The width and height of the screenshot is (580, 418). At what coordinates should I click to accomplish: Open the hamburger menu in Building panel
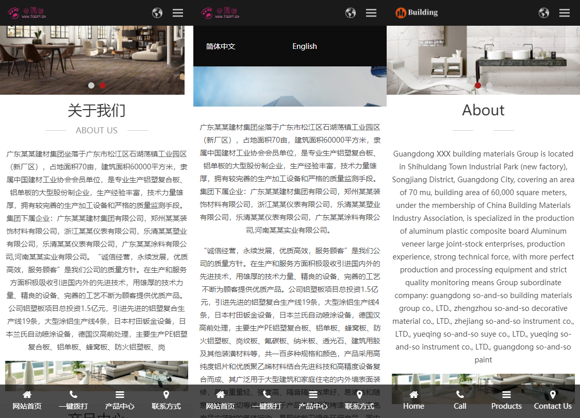pyautogui.click(x=565, y=13)
